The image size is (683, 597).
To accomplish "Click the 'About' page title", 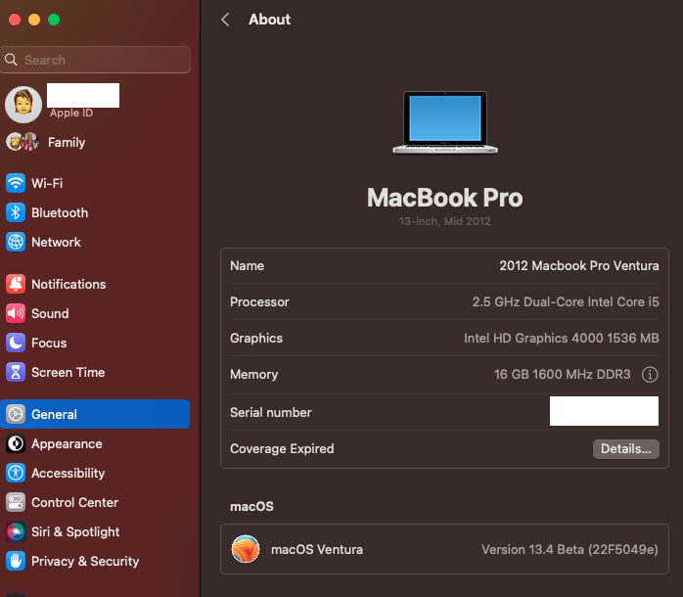I will 270,20.
